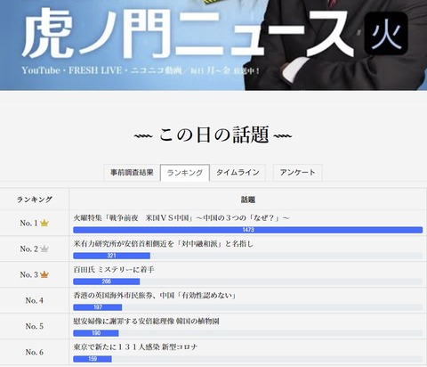Click the topic 慰安婦像に謝罪する安倍総理像

(x=146, y=322)
